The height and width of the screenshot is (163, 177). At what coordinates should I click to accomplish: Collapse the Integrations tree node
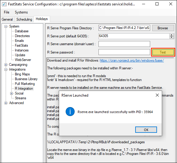(6, 69)
